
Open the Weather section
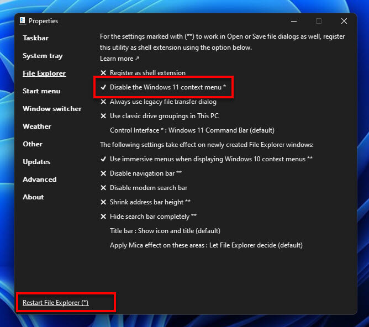coord(37,126)
